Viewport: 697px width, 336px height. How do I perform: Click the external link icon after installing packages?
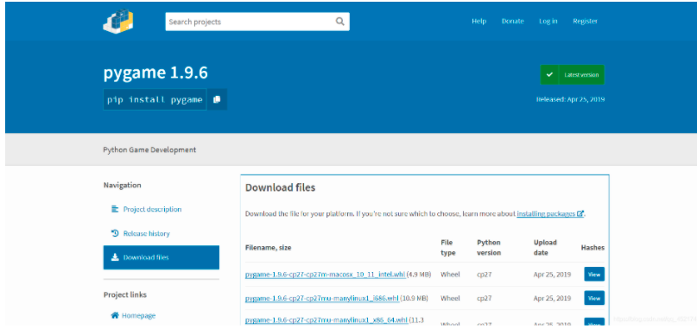[x=580, y=213]
